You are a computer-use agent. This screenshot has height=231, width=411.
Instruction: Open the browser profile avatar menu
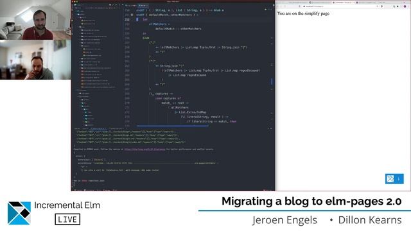[x=405, y=6]
